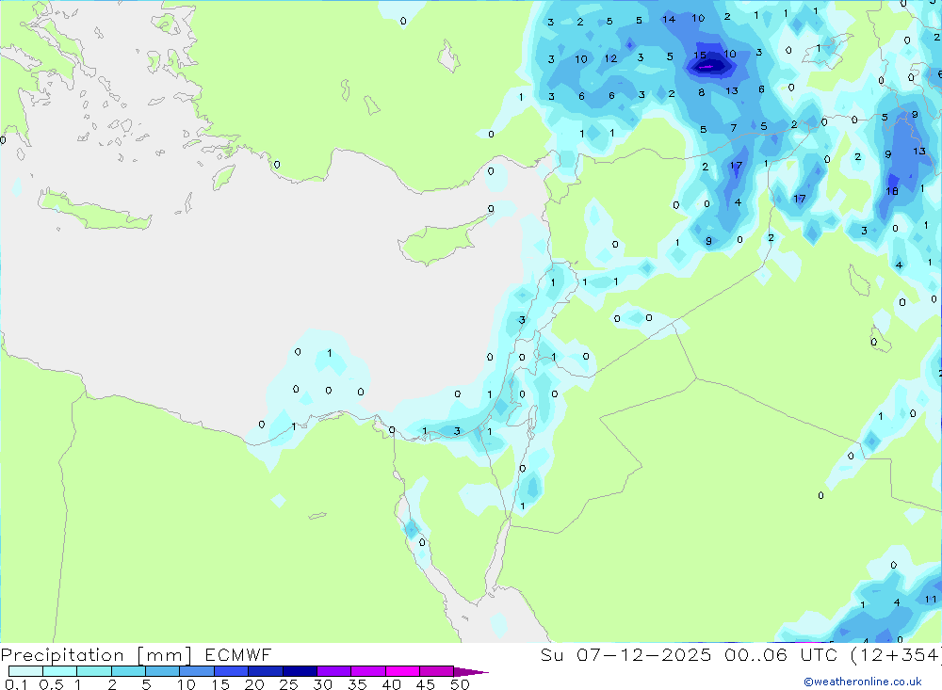Select the 30 to 35 mm purple swatch
Screen dimensions: 942x690
coord(334,671)
